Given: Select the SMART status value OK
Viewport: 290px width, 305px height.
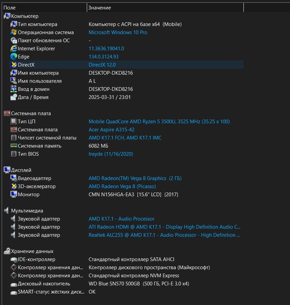Looking at the screenshot, I should pyautogui.click(x=92, y=291).
